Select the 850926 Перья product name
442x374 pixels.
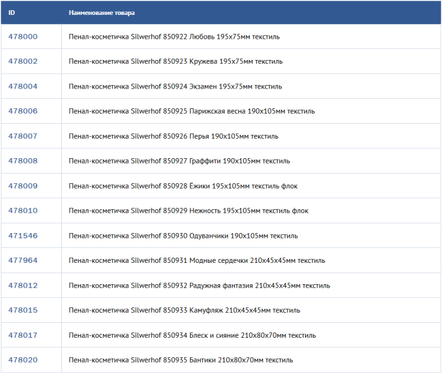coord(174,136)
